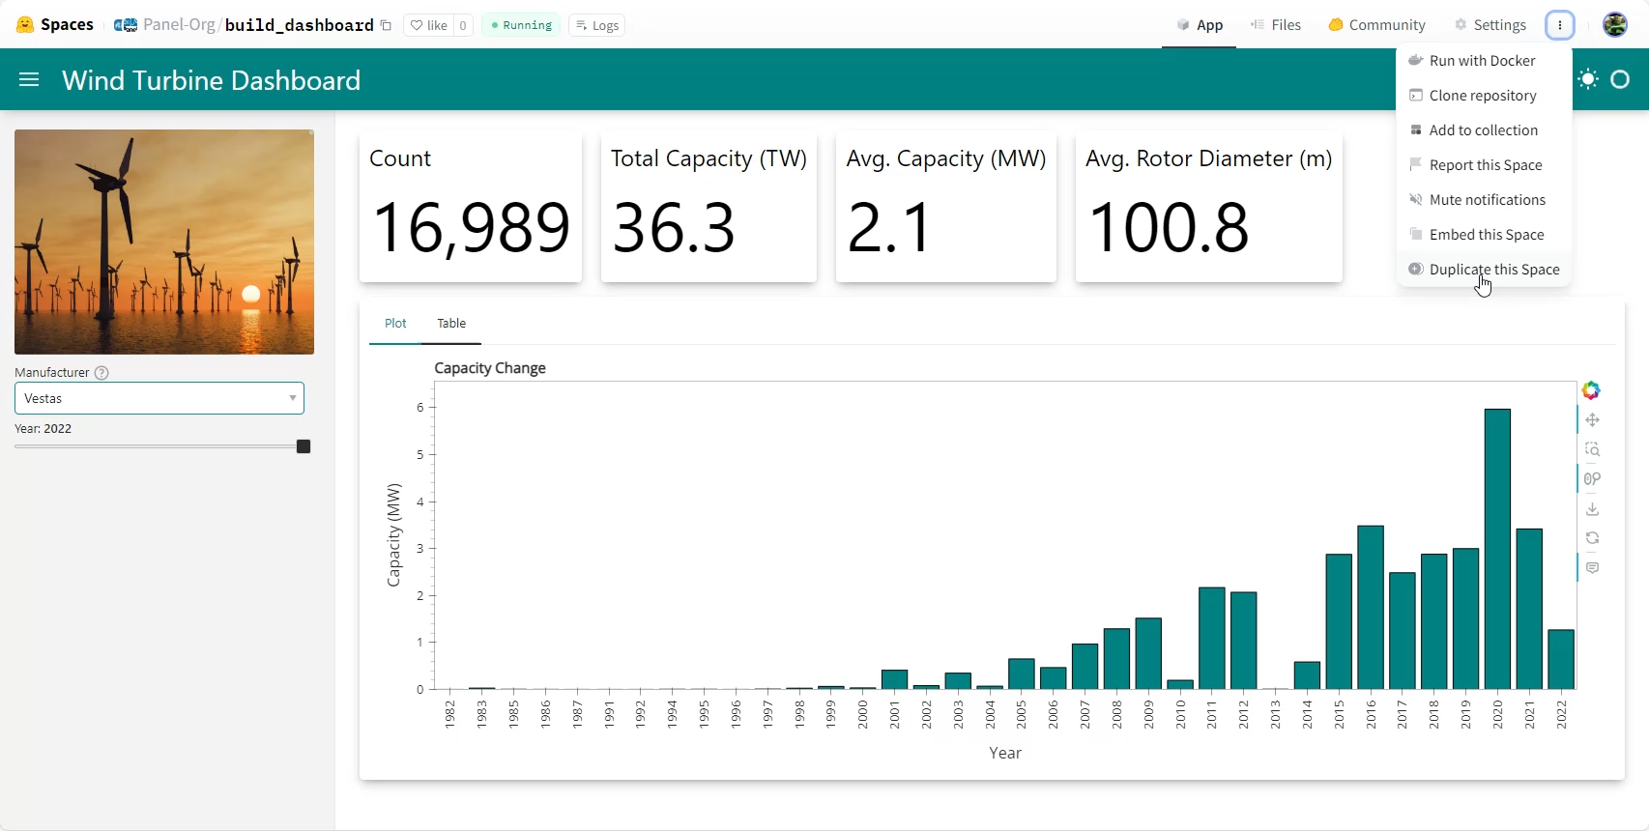This screenshot has height=831, width=1649.
Task: Select the Box Zoom tool
Action: coord(1592,449)
